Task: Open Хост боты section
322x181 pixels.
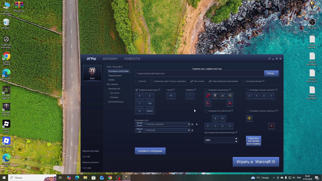Action: point(115,93)
